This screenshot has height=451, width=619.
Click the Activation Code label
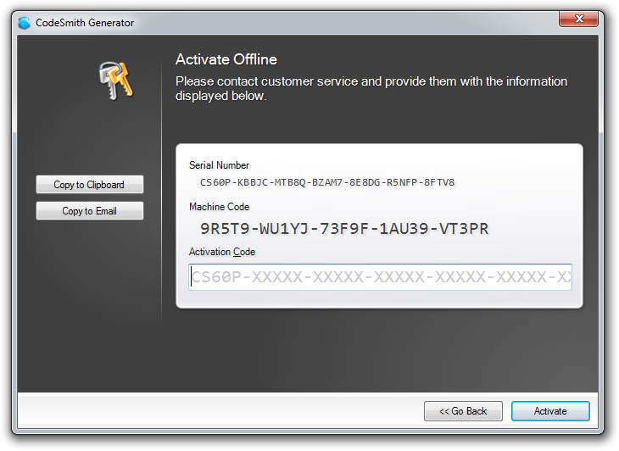coord(222,252)
